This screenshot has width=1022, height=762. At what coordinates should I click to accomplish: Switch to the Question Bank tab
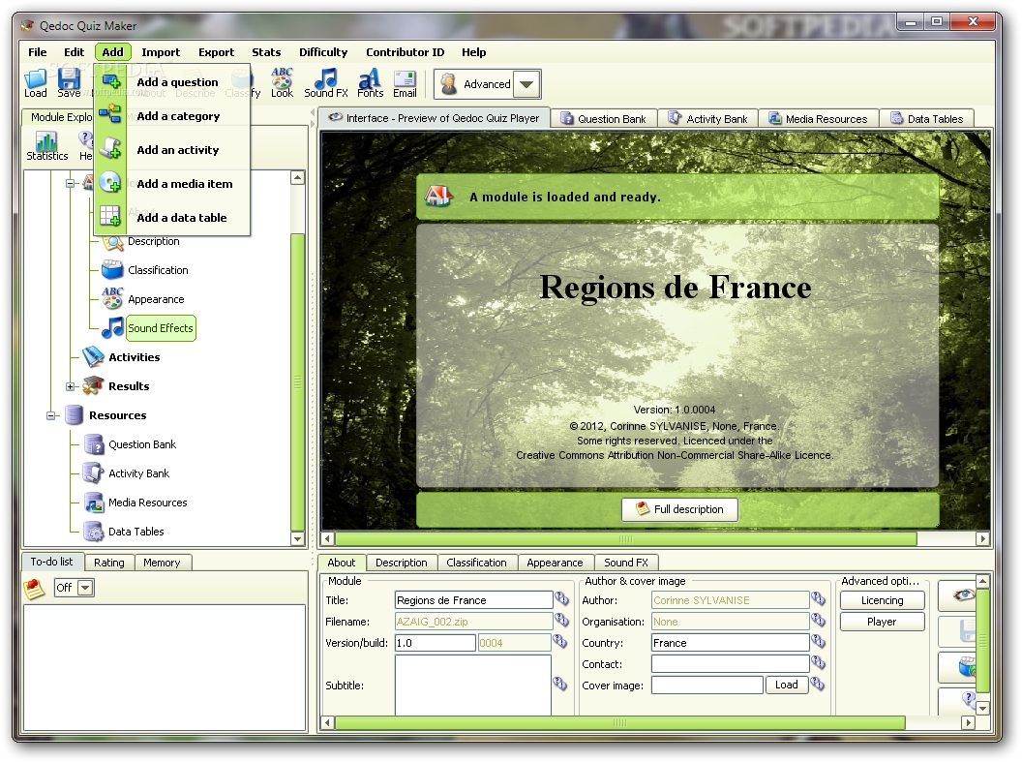[604, 119]
